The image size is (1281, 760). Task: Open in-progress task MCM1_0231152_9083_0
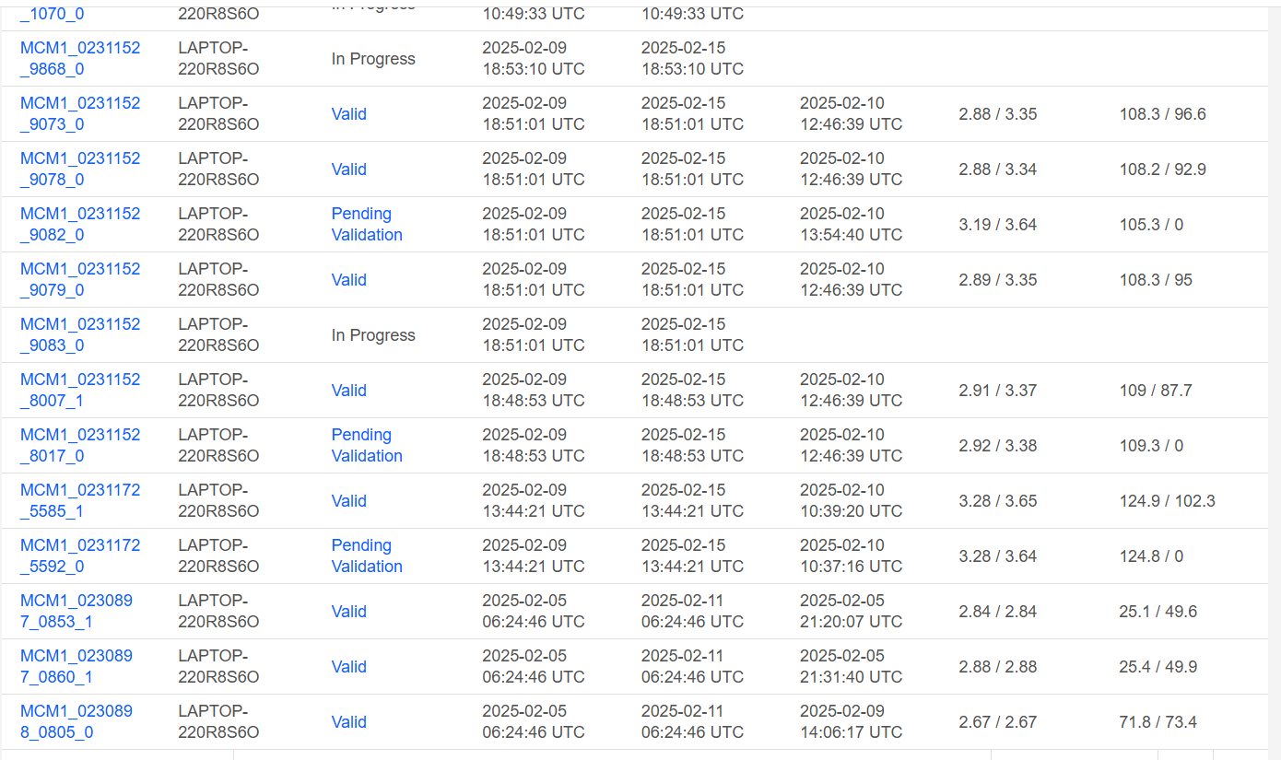coord(80,334)
